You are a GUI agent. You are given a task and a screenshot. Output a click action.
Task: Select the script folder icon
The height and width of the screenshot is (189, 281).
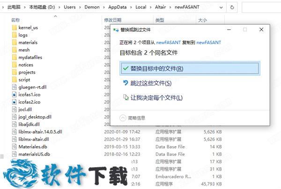[x=15, y=80]
